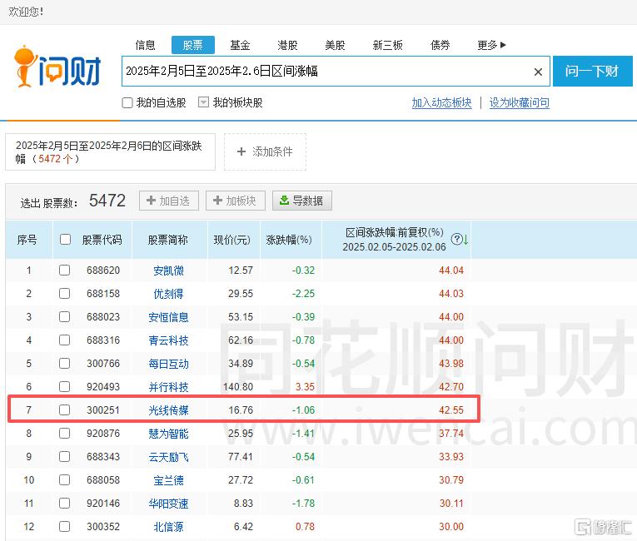Open stock link 北信源
637x541 pixels.
click(x=168, y=527)
